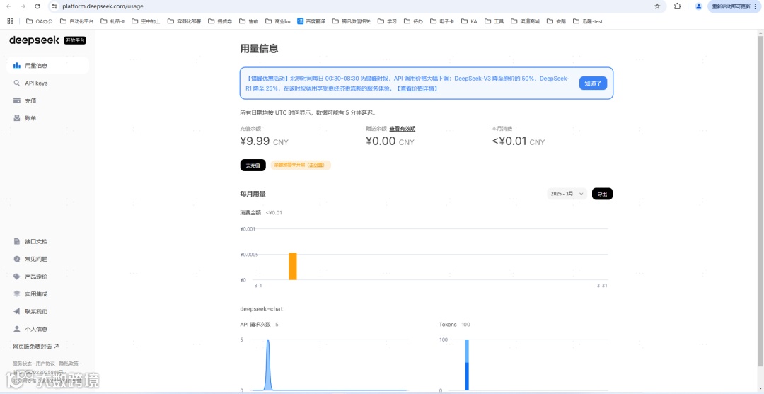The height and width of the screenshot is (394, 764).
Task: Open the 工具 bookmark folder
Action: pos(494,21)
